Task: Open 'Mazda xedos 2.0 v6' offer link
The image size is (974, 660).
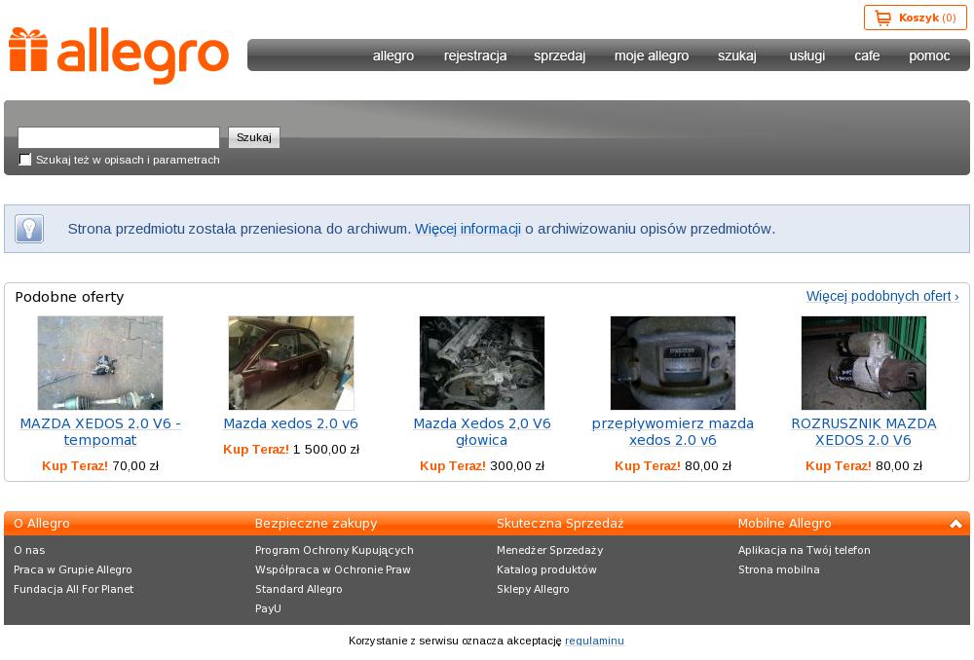Action: click(x=290, y=423)
